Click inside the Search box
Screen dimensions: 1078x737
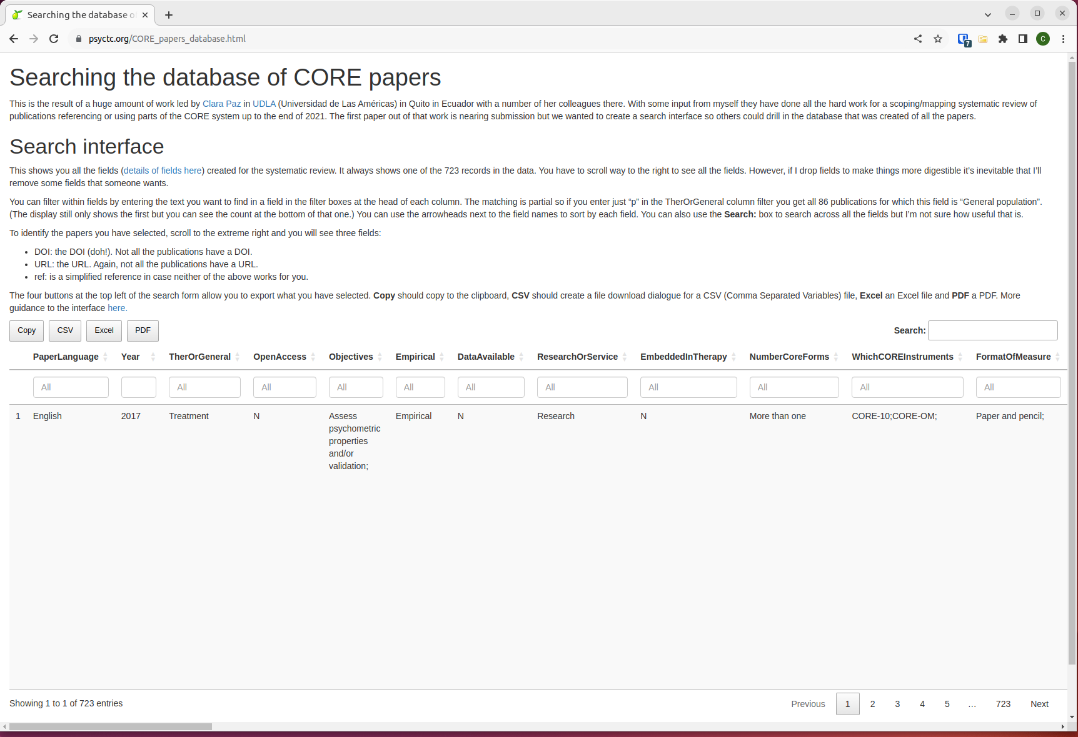pos(992,330)
